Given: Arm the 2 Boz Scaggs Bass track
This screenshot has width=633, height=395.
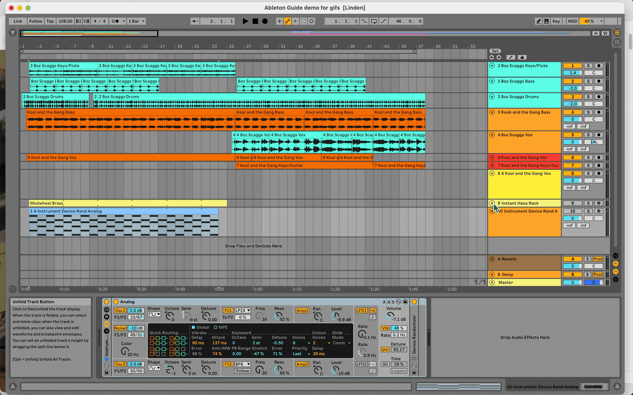Looking at the screenshot, I should coord(599,81).
